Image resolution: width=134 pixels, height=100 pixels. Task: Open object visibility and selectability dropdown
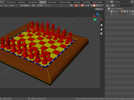pos(72,6)
